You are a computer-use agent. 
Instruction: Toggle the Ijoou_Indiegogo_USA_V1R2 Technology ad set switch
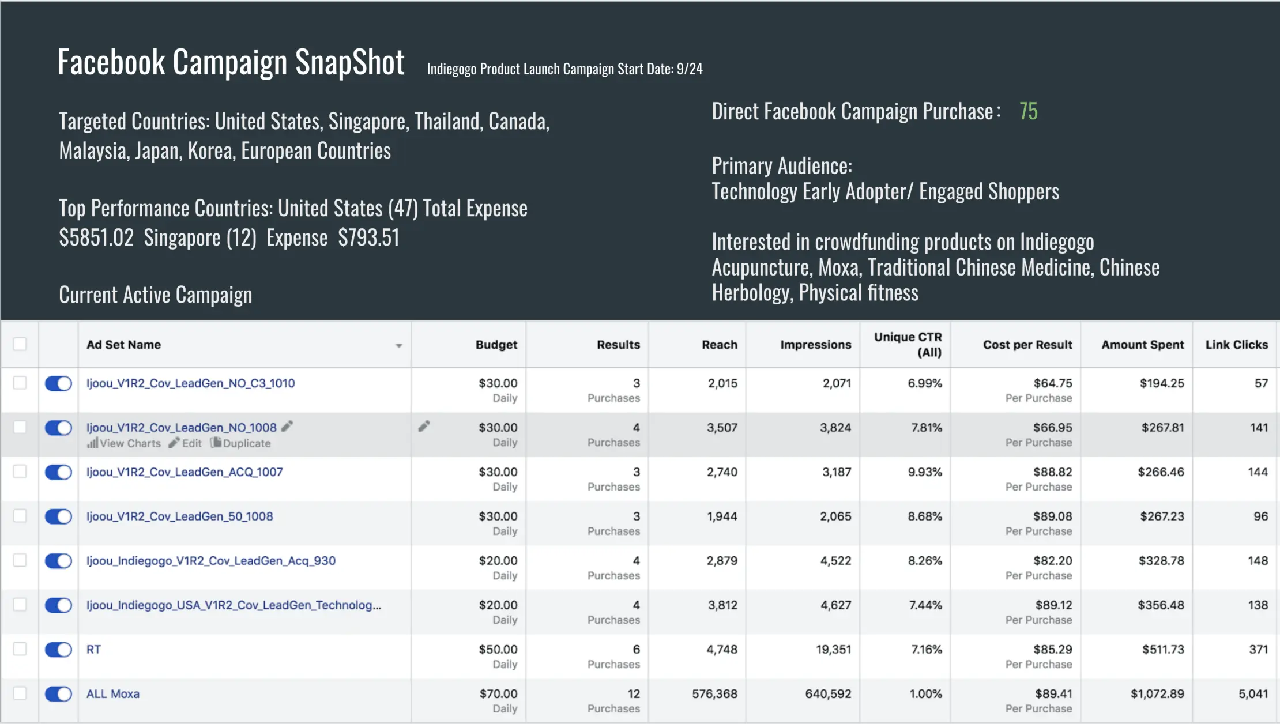pos(58,605)
